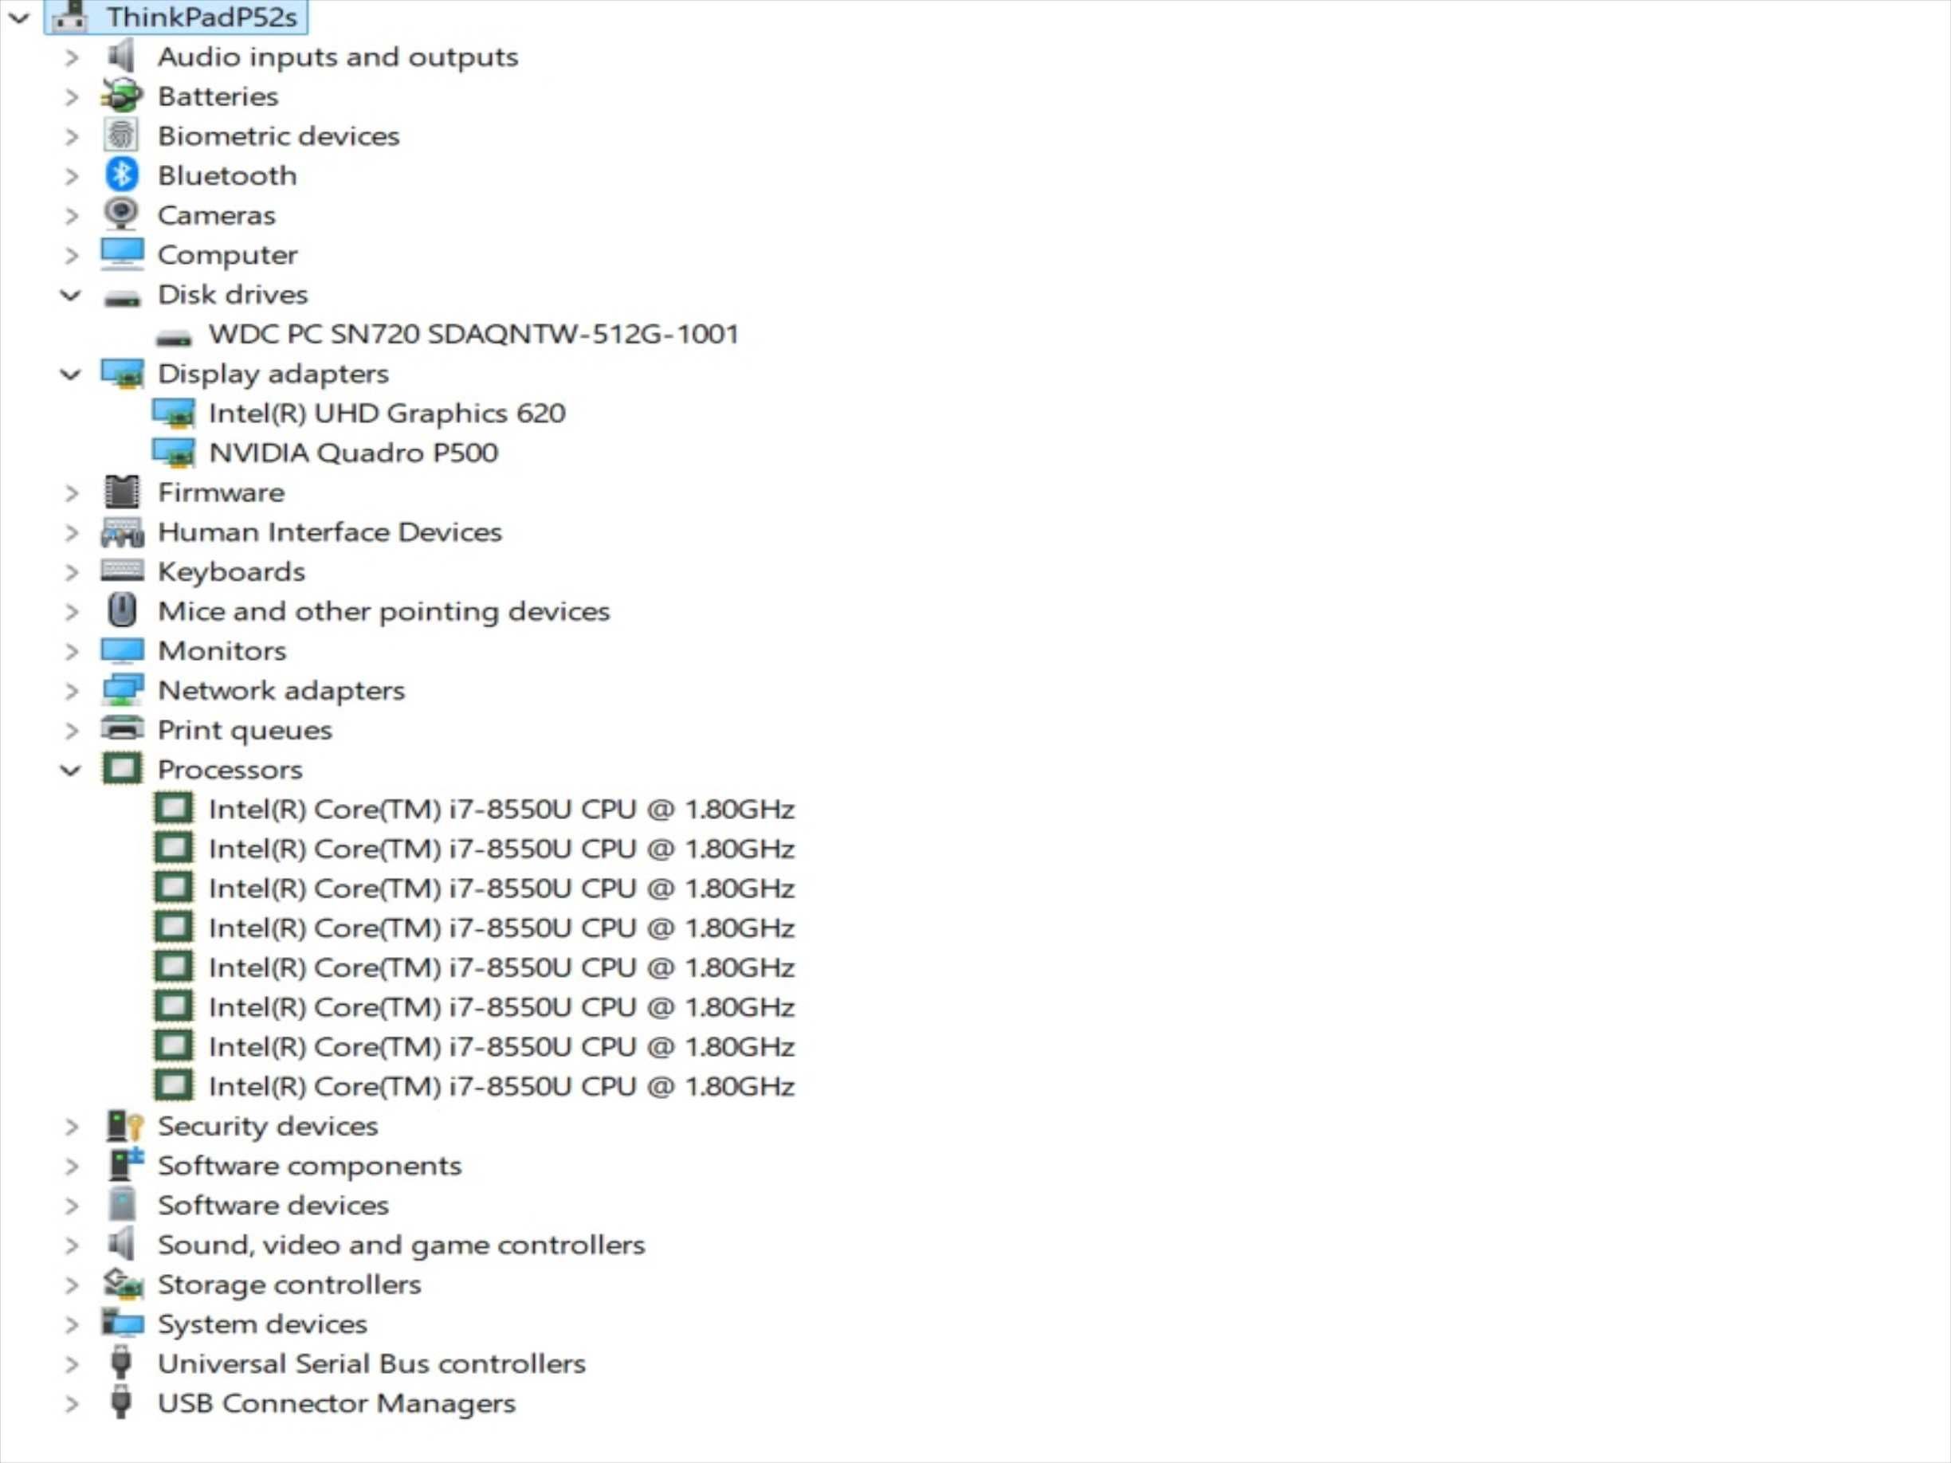
Task: Click the Universal Serial Bus controllers icon
Action: pos(122,1363)
